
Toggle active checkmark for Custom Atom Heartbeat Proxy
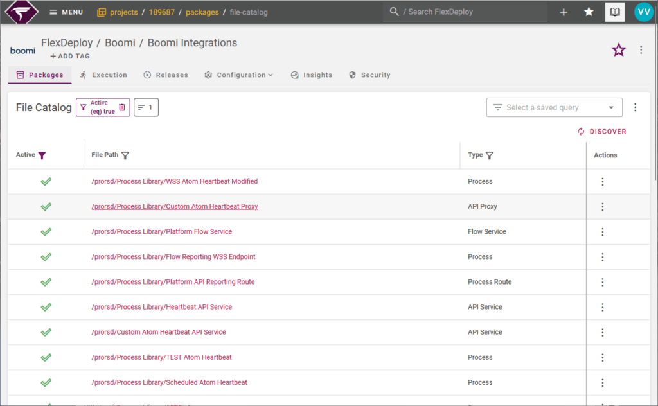click(x=46, y=207)
